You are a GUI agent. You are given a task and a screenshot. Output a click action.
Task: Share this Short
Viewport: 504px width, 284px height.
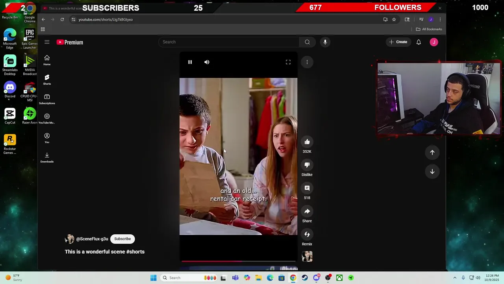click(x=307, y=211)
